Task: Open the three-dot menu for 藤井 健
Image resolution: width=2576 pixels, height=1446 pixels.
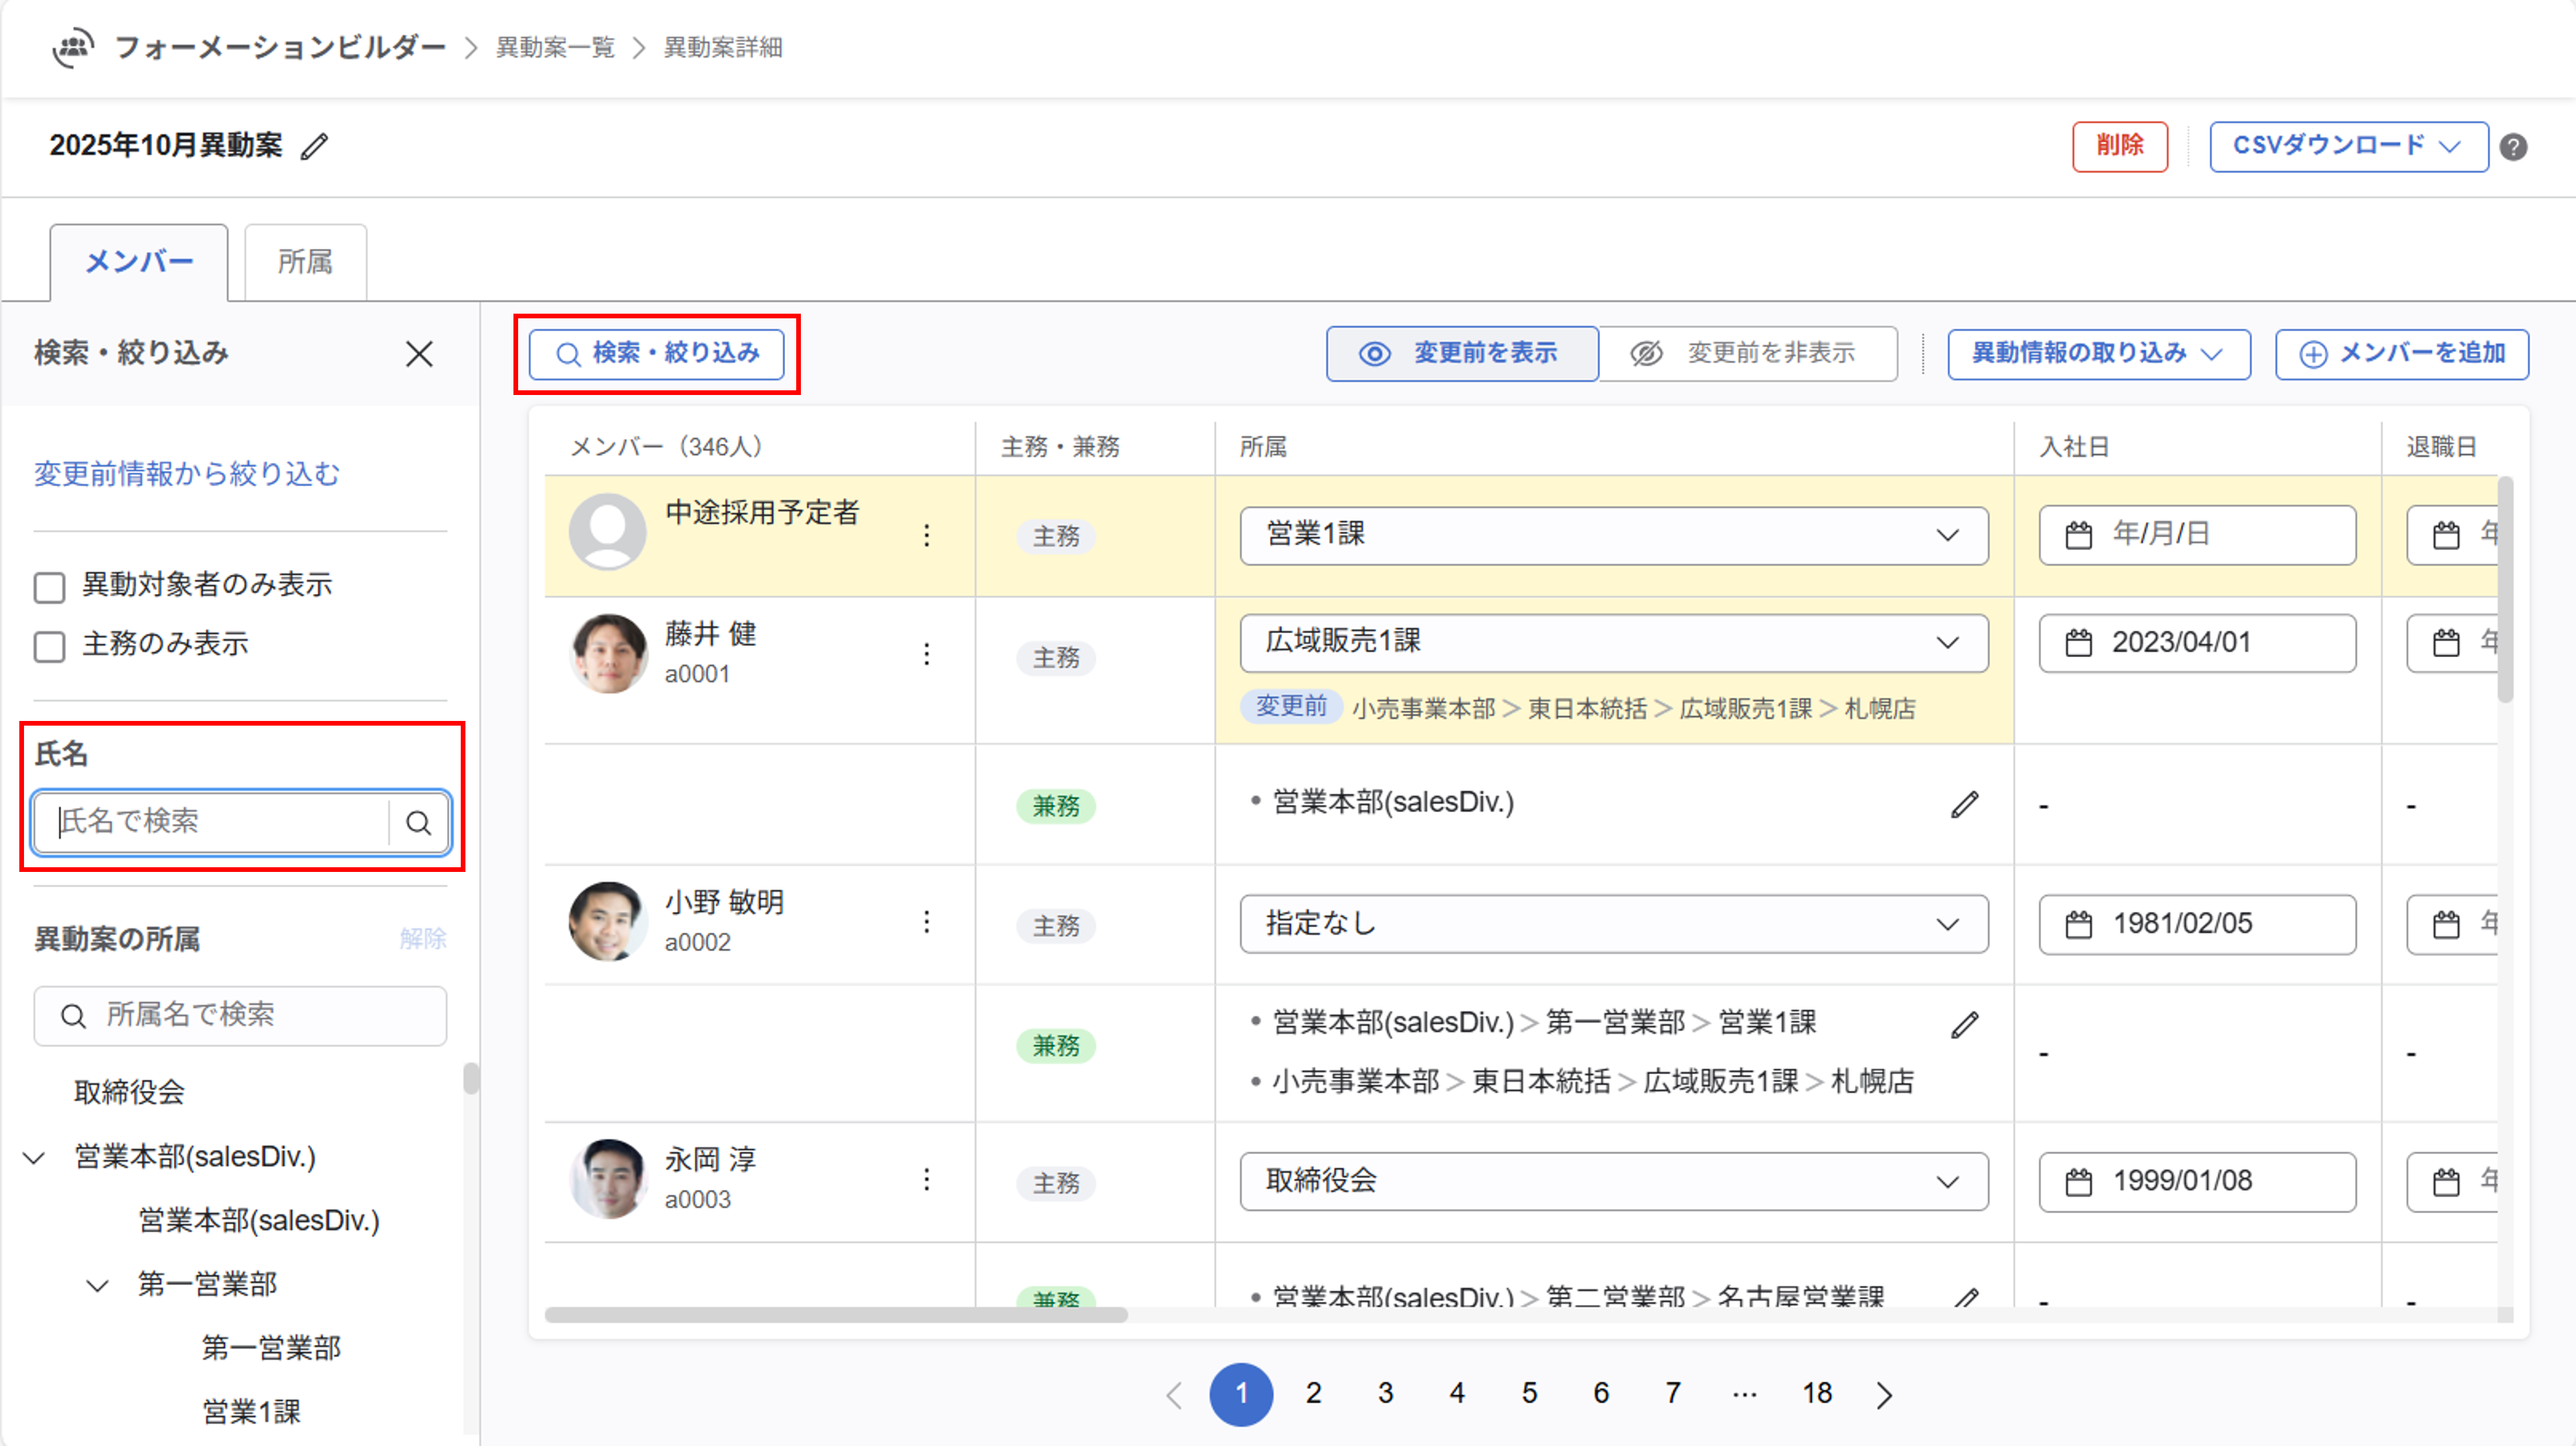Action: click(927, 655)
